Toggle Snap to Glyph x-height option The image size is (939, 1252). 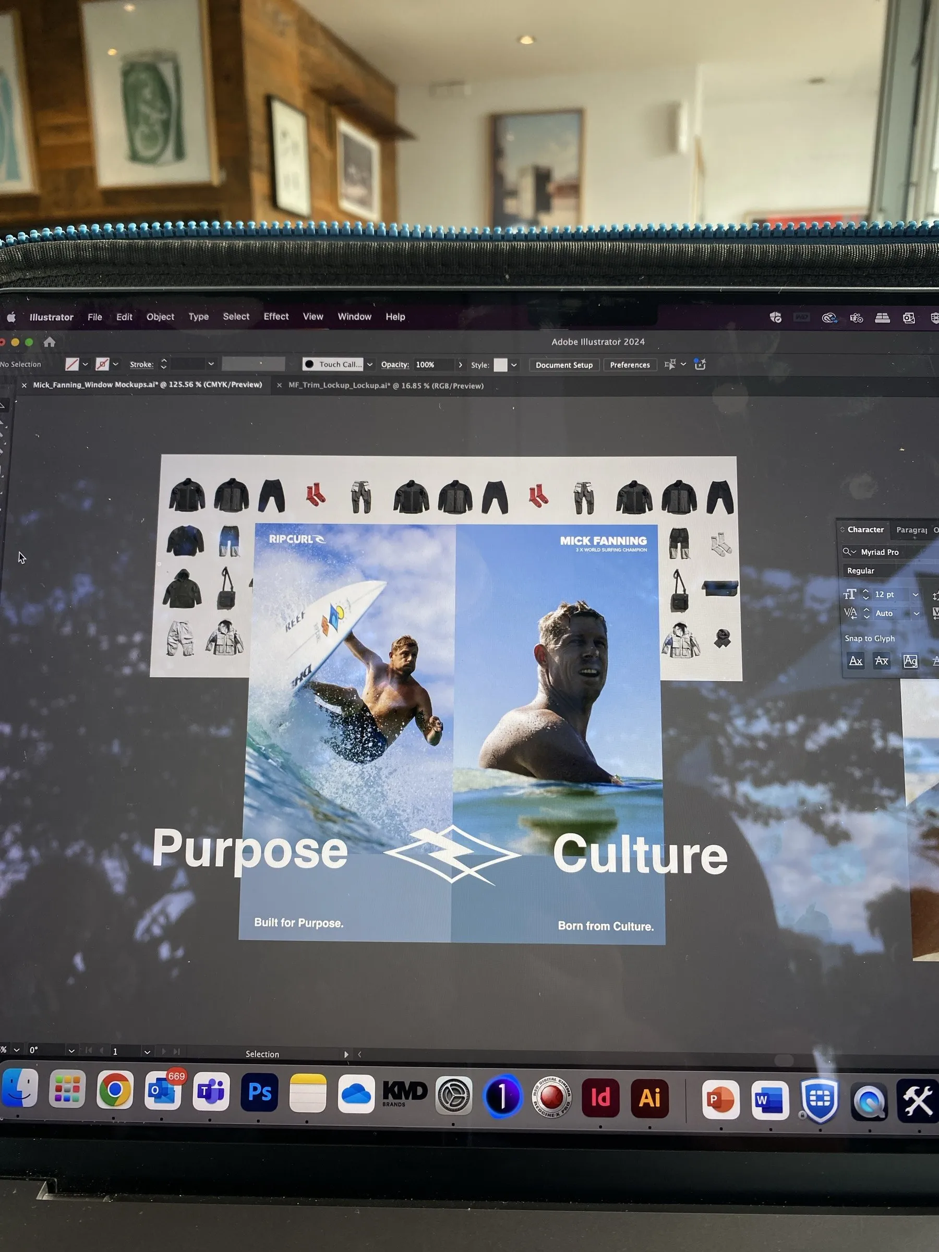pyautogui.click(x=882, y=660)
